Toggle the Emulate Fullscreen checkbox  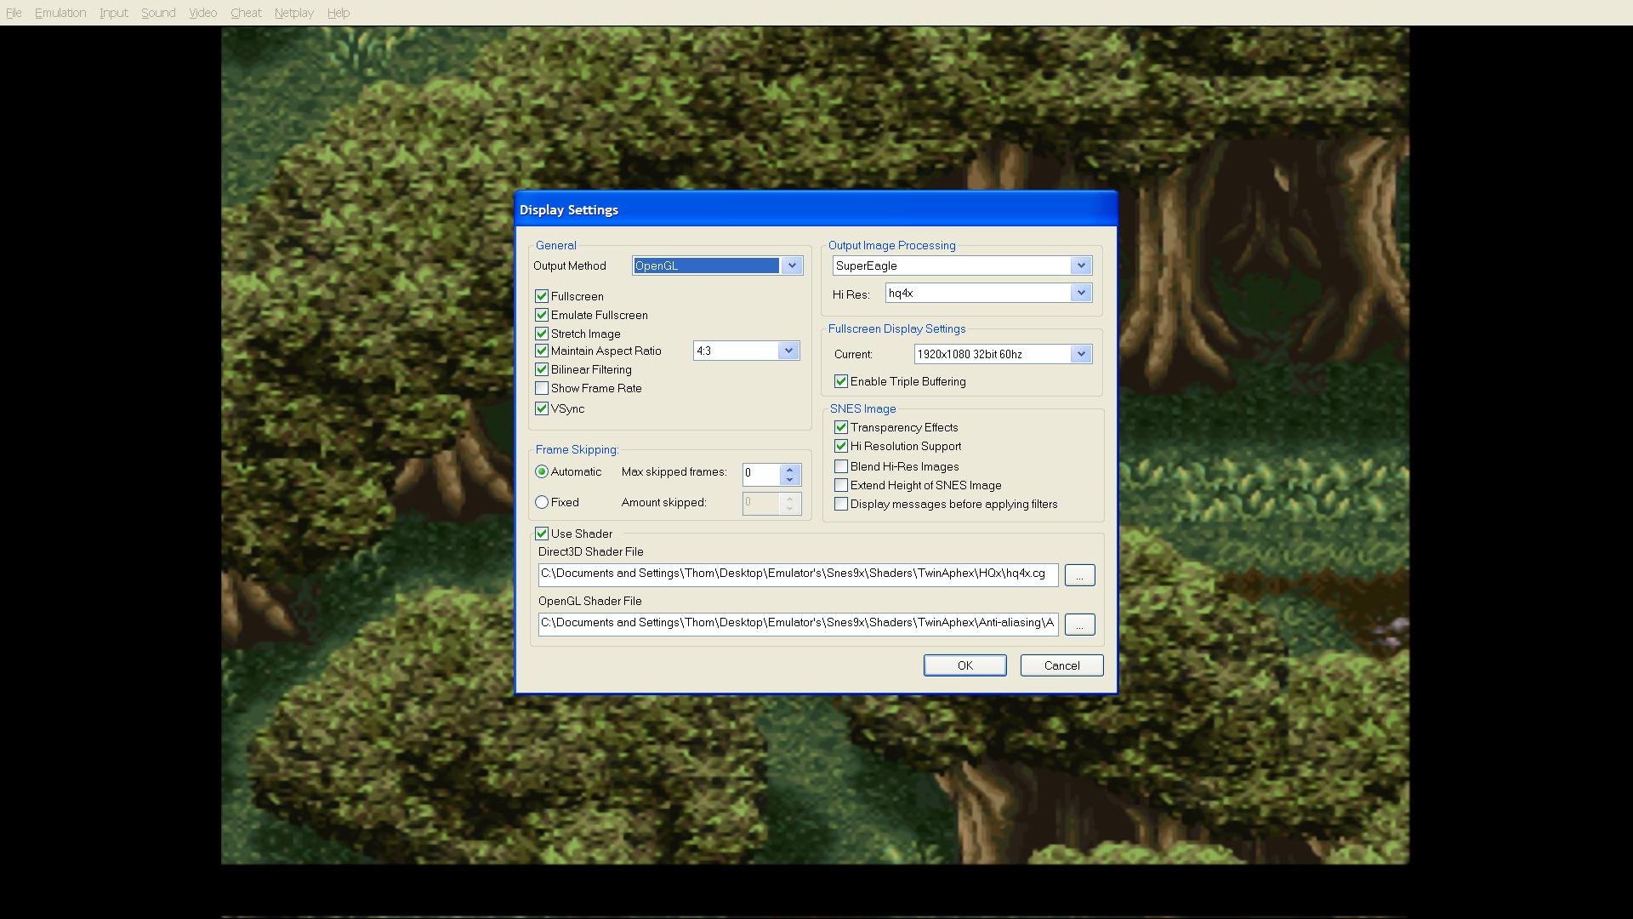[x=542, y=315]
